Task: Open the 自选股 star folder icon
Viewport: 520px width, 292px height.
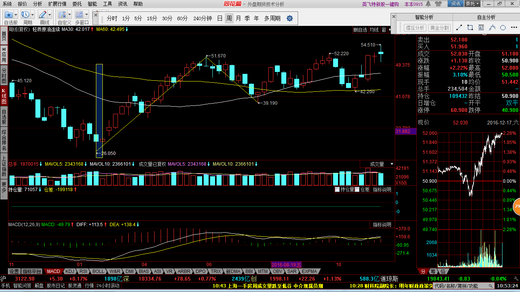Action: click(9, 15)
